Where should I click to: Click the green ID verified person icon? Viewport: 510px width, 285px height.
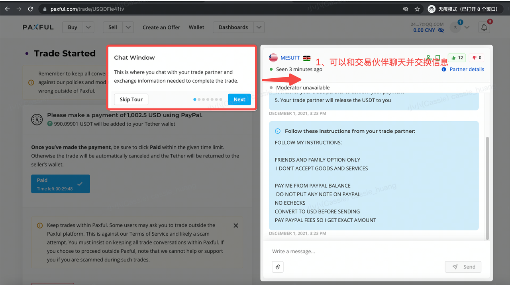click(x=428, y=58)
